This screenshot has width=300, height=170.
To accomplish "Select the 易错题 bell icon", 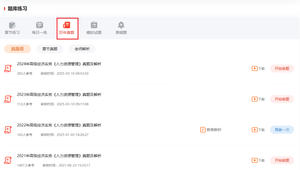I will click(121, 25).
